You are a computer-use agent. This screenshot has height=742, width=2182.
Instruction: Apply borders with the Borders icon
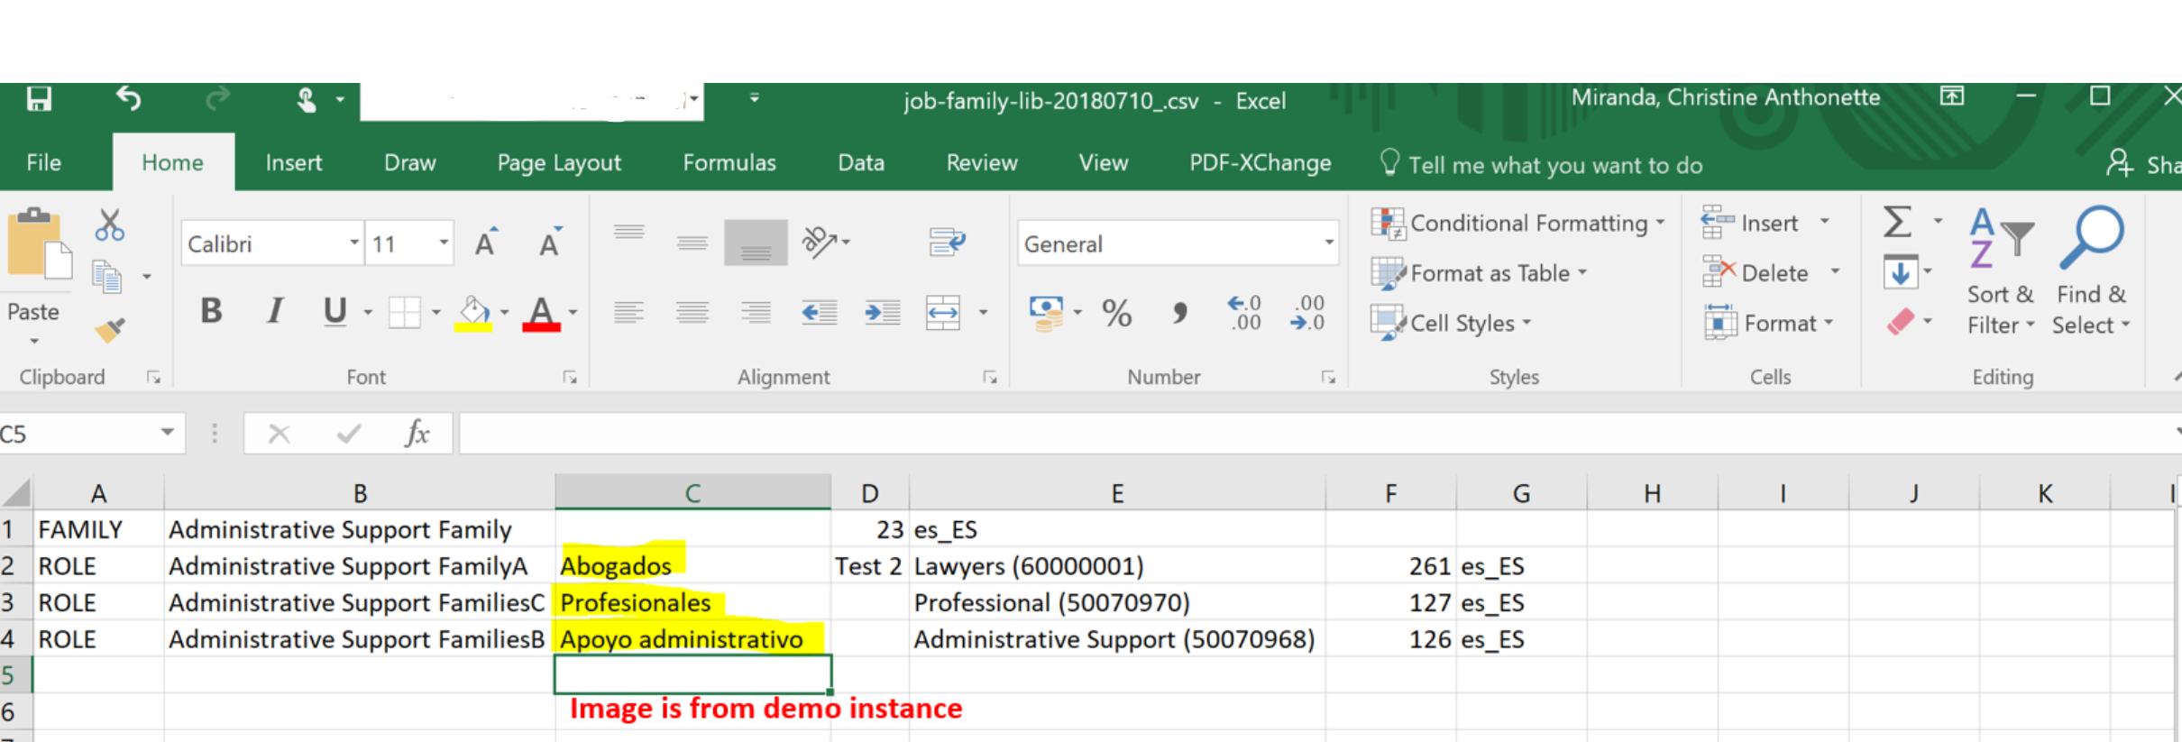coord(404,312)
